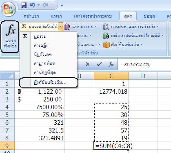Click the Cancel X in formula bar

(x=88, y=64)
